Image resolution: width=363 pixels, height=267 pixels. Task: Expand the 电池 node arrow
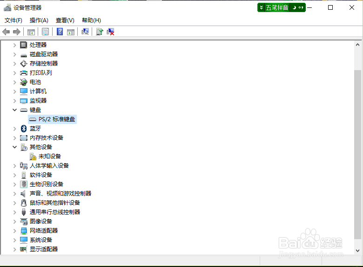tap(14, 82)
